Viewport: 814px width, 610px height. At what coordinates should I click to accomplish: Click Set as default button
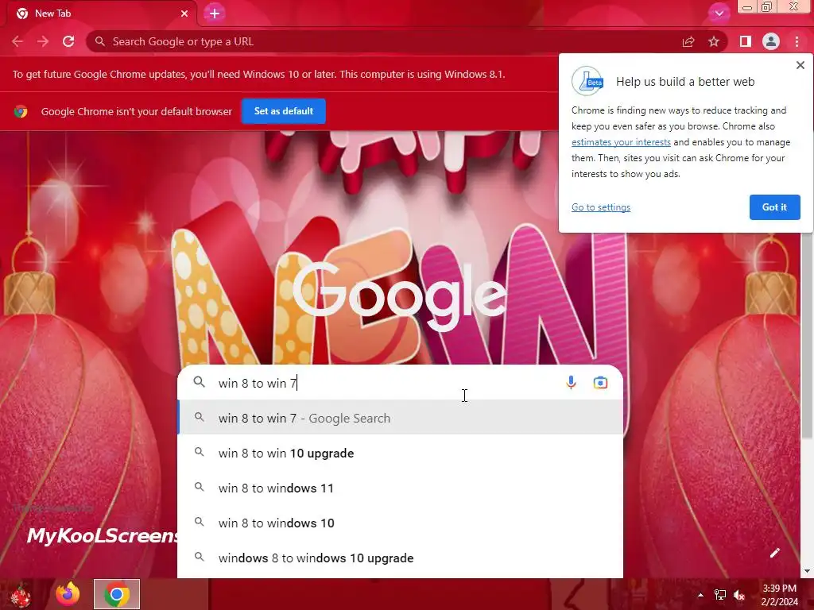point(284,111)
